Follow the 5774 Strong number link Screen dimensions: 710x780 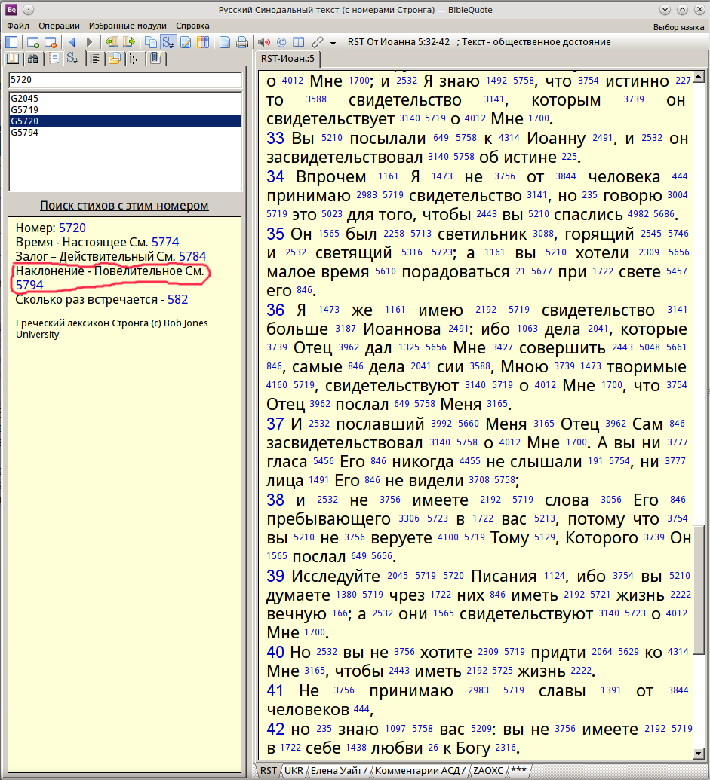tap(165, 242)
